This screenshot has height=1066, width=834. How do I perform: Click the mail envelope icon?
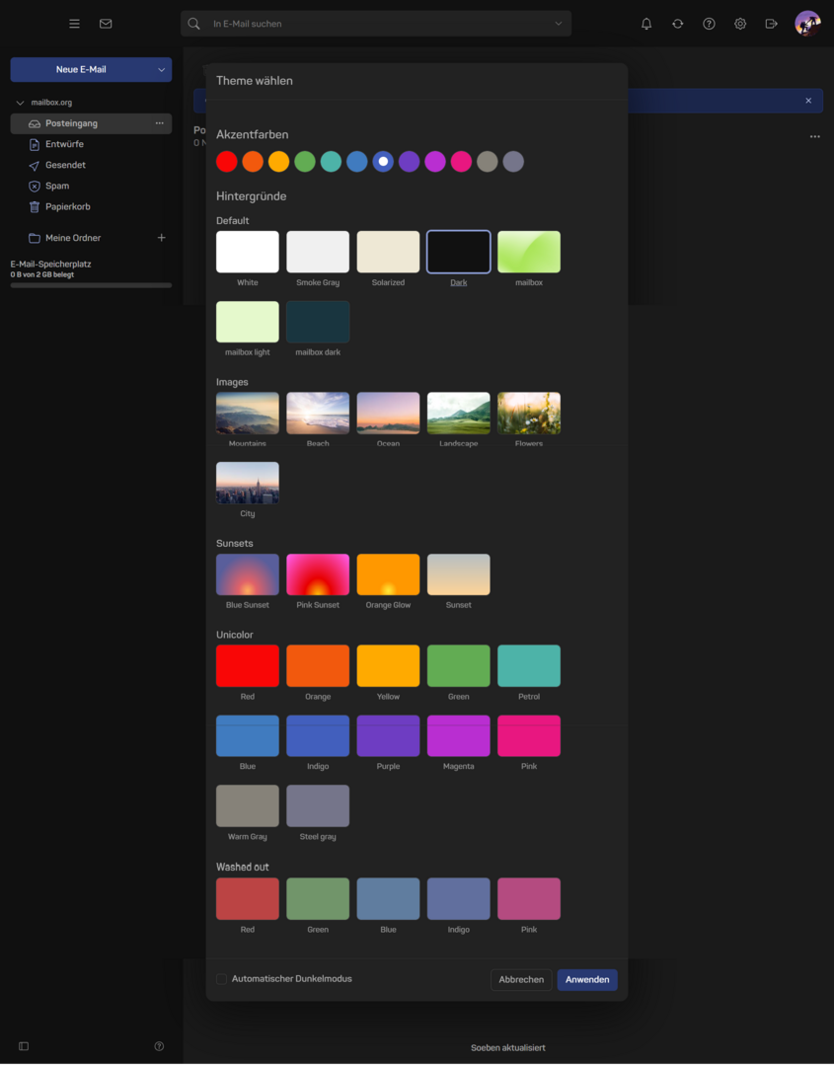coord(106,24)
